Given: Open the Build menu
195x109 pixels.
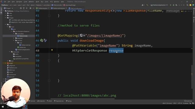Looking at the screenshot, I should tap(37, 2).
